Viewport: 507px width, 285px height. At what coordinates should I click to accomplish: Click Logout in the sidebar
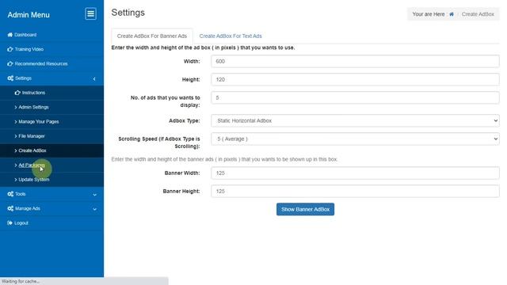(21, 223)
